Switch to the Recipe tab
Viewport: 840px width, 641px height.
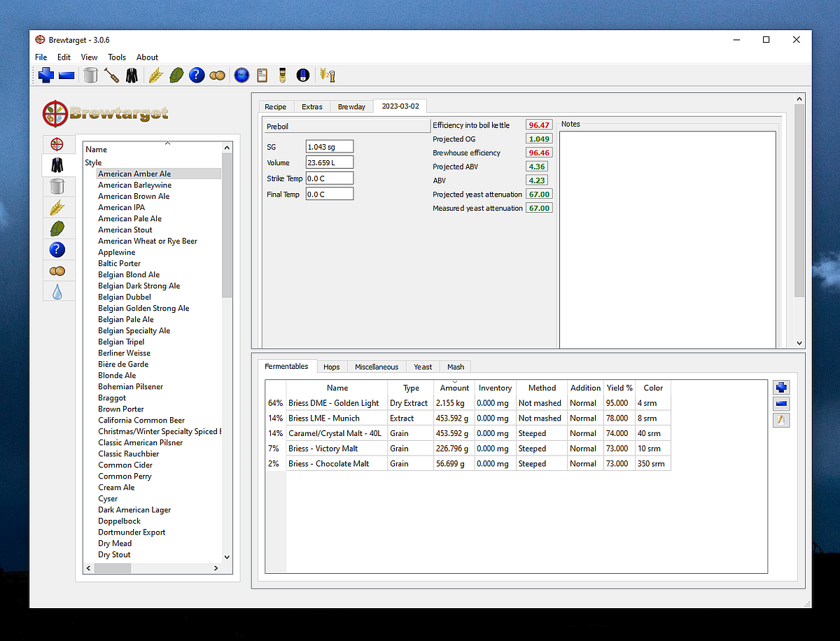pos(275,106)
